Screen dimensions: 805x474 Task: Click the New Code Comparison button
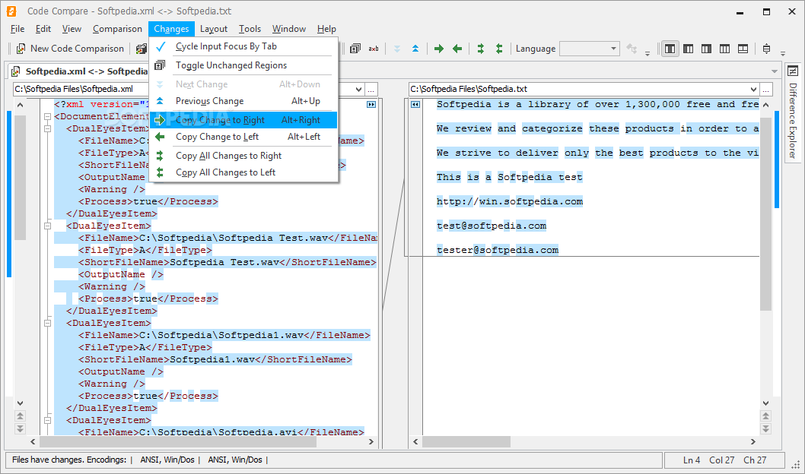(x=70, y=49)
